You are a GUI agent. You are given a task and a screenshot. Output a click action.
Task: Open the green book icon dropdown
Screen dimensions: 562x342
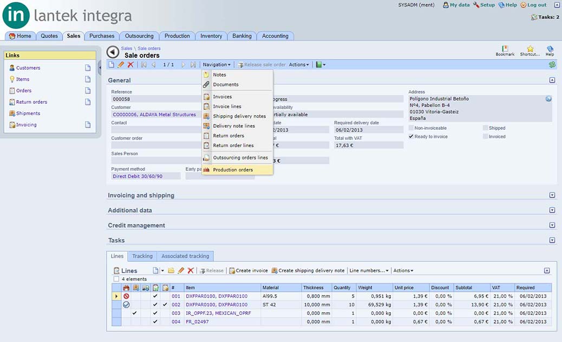[x=321, y=64]
